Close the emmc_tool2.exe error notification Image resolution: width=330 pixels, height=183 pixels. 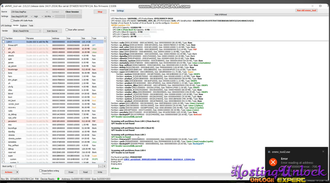[x=323, y=152]
